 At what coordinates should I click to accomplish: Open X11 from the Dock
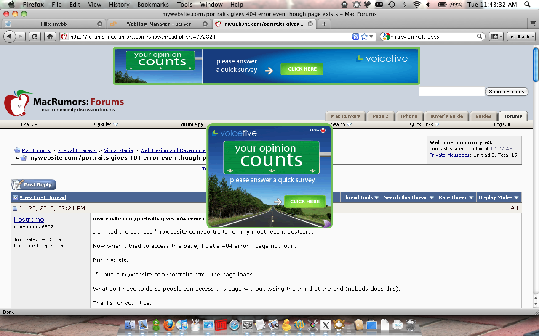[x=325, y=325]
